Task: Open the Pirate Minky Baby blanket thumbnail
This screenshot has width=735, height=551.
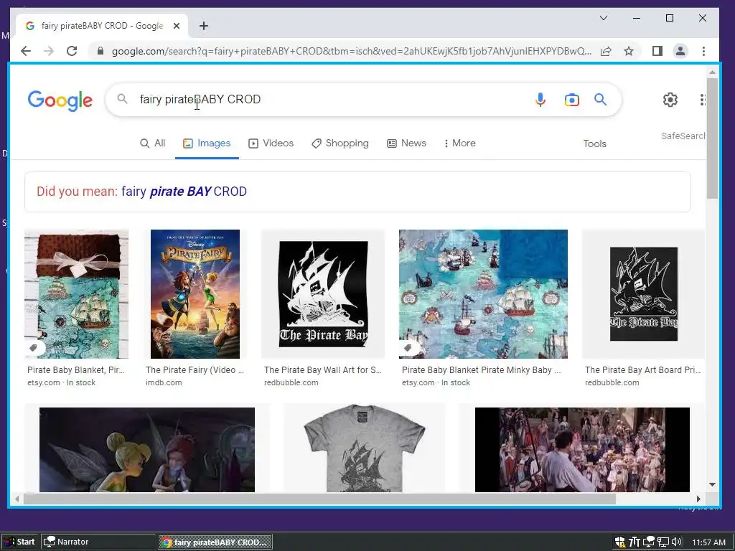Action: point(483,293)
